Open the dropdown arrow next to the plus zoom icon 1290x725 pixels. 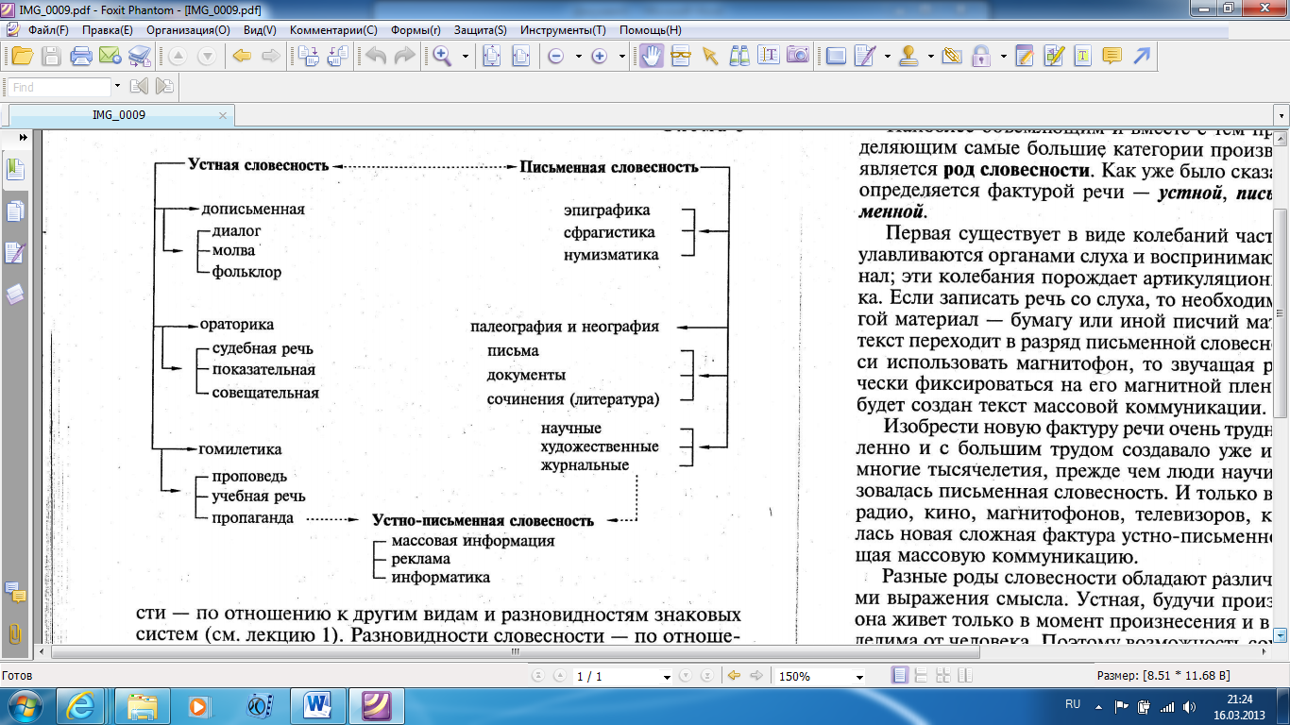tap(621, 57)
